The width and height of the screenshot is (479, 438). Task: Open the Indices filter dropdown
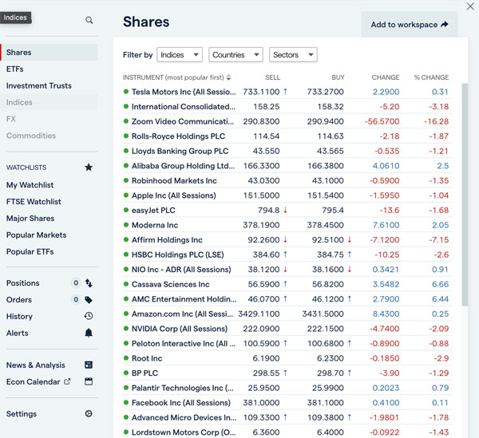[179, 55]
